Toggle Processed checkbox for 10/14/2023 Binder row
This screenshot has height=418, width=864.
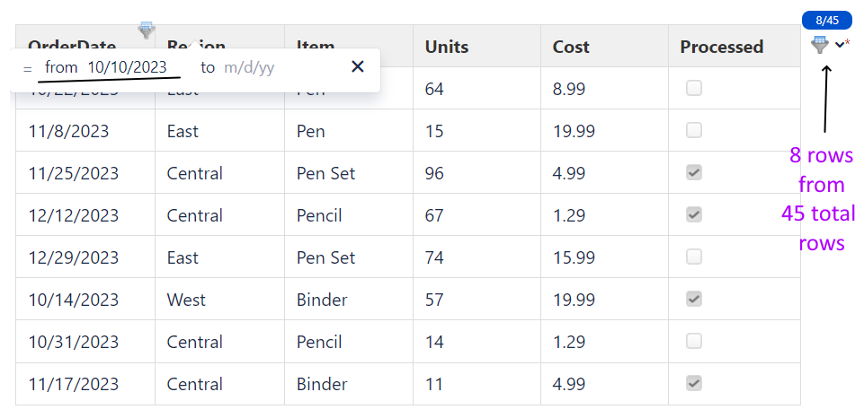point(694,300)
